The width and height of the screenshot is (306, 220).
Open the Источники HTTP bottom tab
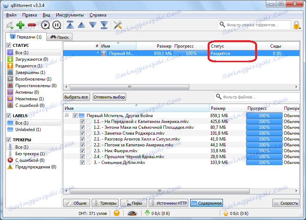pos(169,203)
